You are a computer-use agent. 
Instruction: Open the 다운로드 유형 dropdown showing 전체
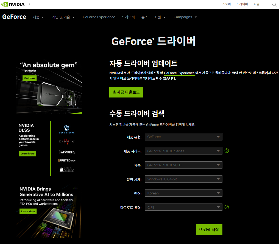click(183, 207)
